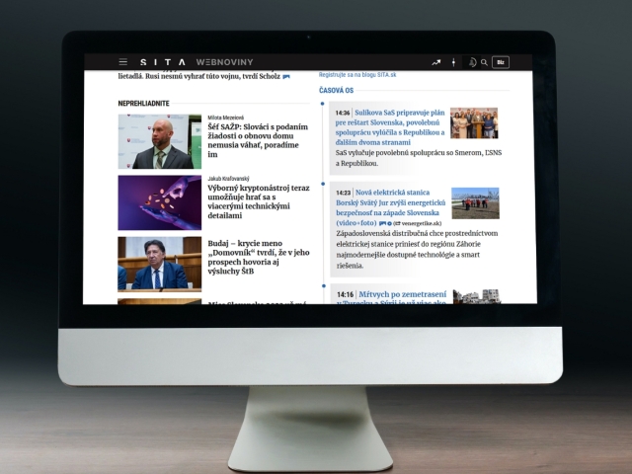Open the notification bell icon
Viewport: 632px width, 474px height.
472,62
